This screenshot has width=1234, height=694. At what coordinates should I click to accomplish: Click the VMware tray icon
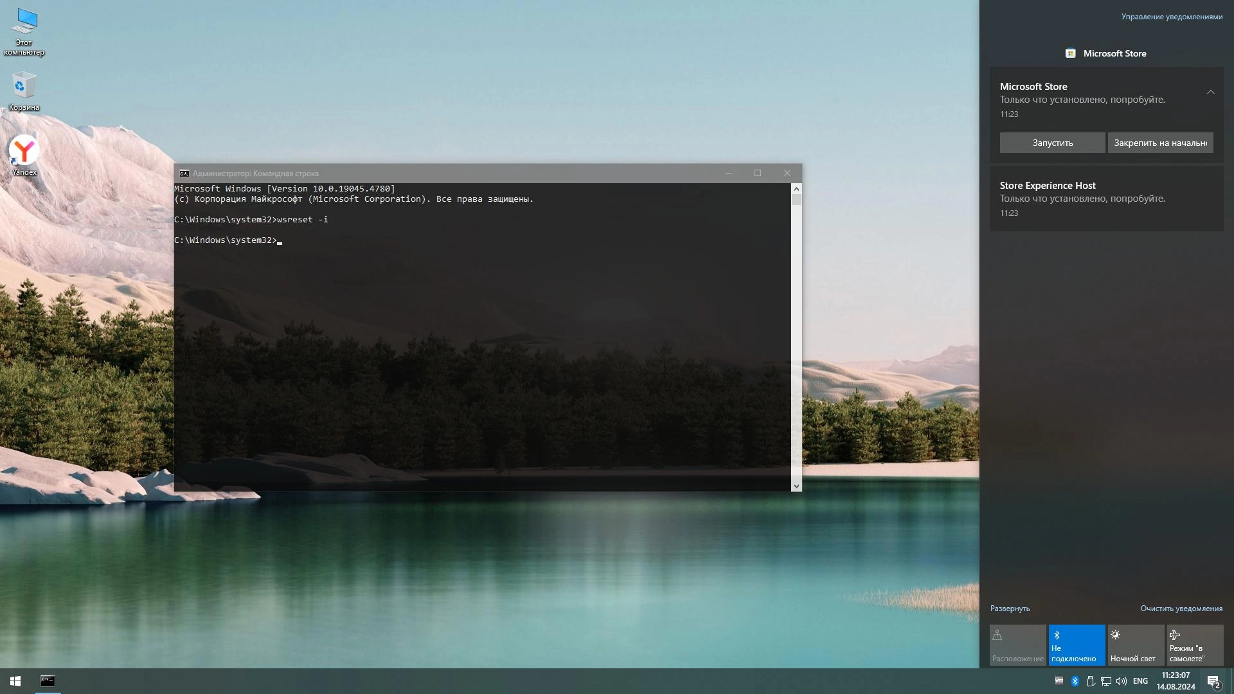pyautogui.click(x=1059, y=681)
